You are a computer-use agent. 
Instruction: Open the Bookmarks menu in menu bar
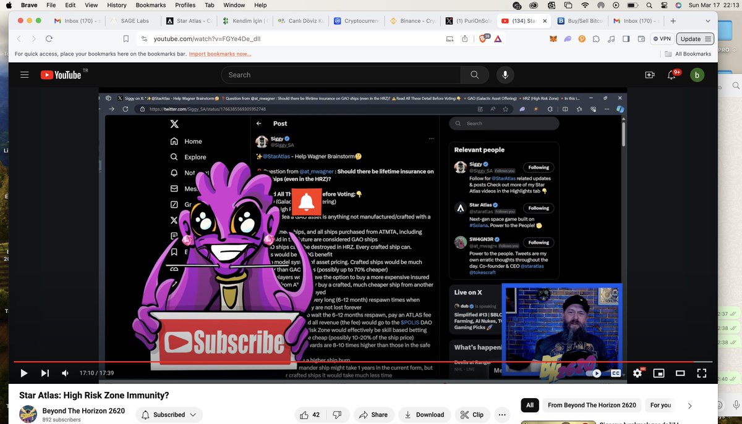pos(151,5)
